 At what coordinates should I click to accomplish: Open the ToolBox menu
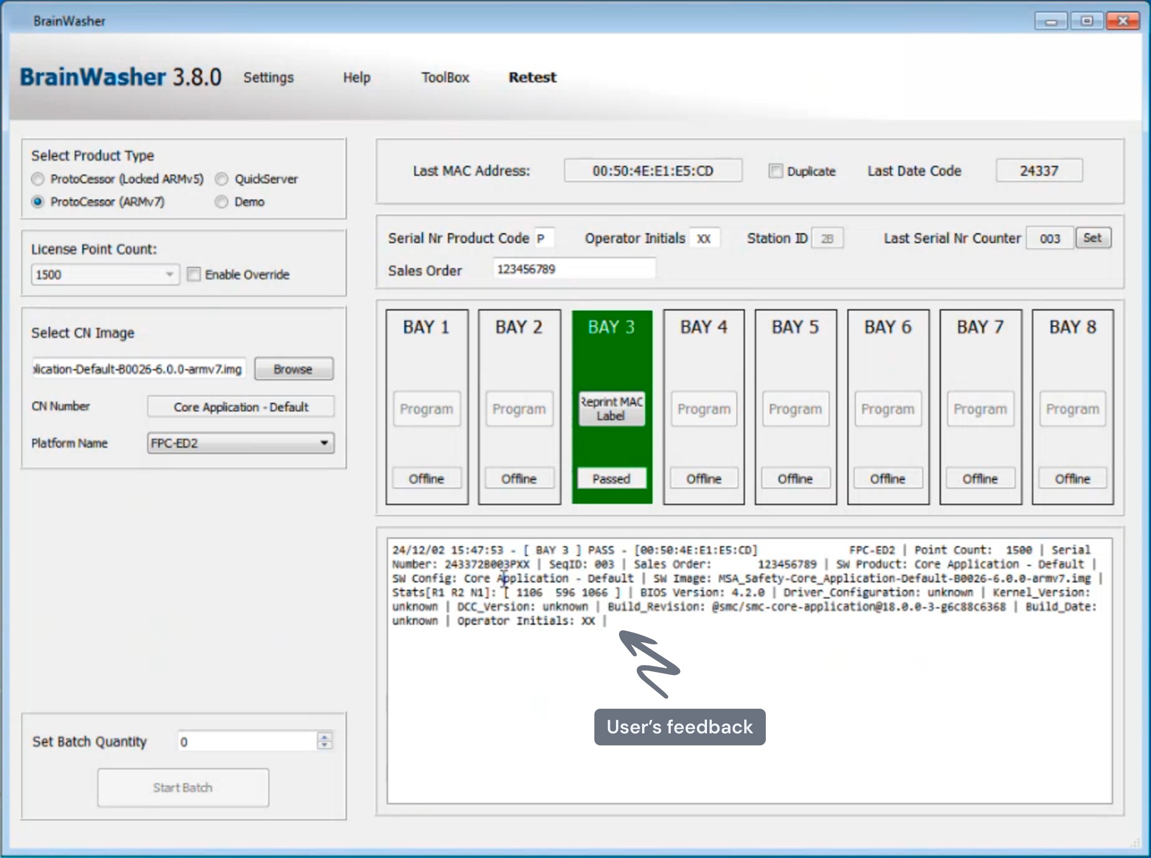click(x=446, y=77)
